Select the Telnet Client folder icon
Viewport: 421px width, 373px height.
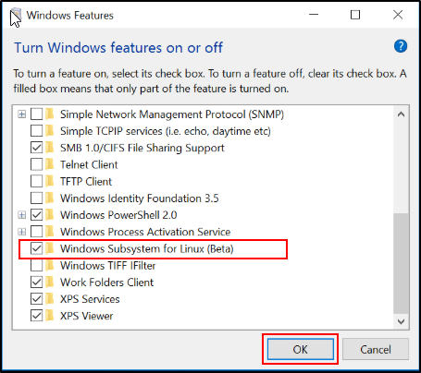click(x=50, y=164)
